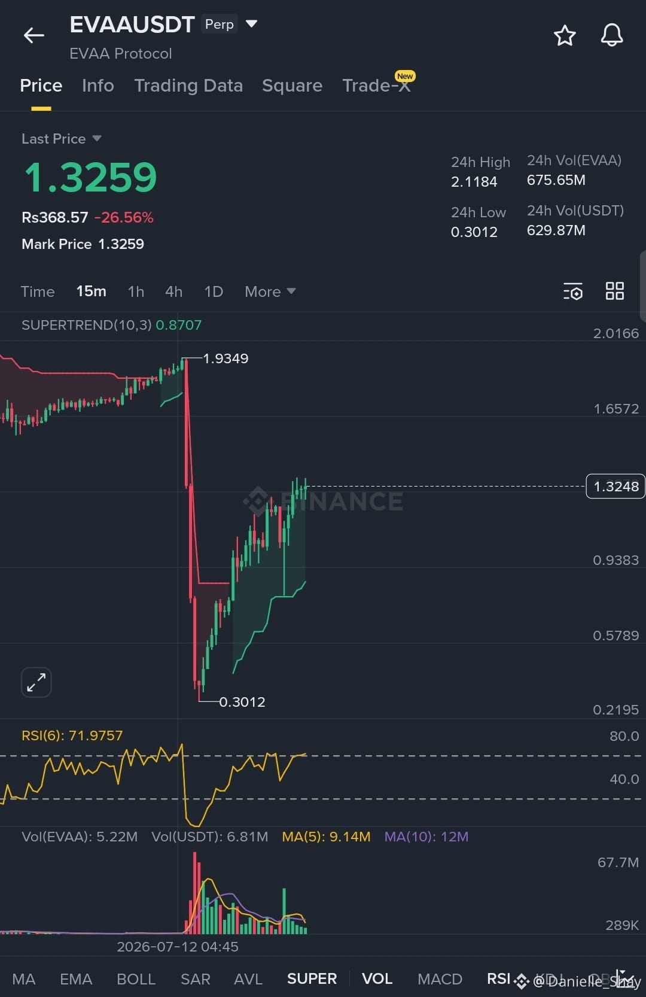Tap the 24h High value 2.1184
646x997 pixels.
pos(474,182)
